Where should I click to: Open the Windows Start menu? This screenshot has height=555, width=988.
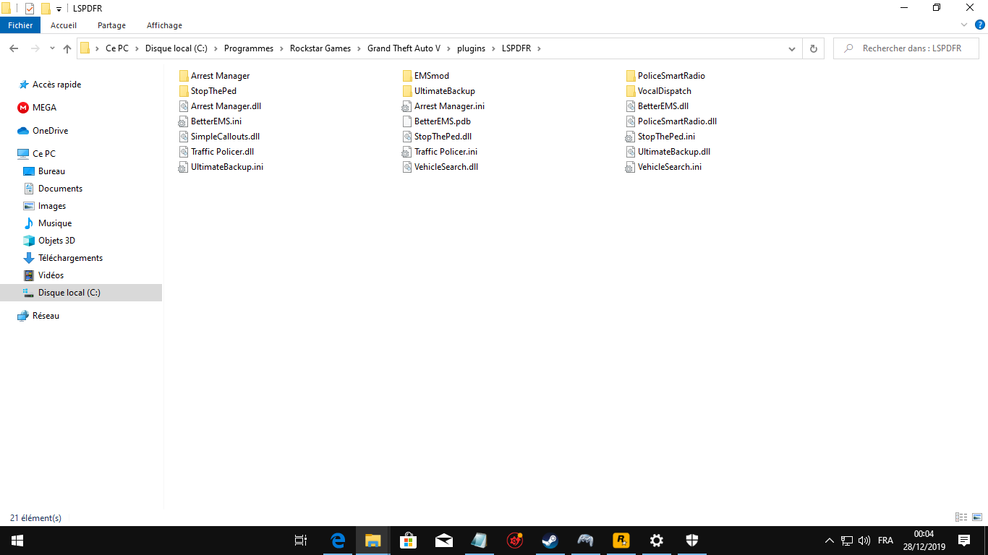point(17,541)
